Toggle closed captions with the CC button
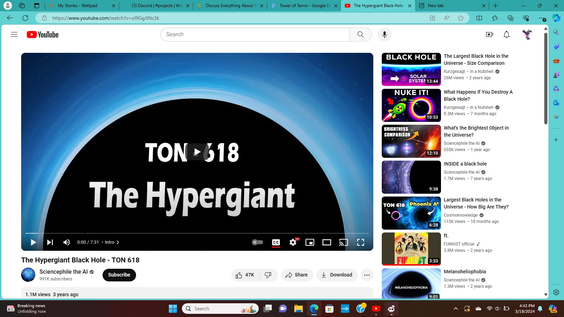Viewport: 564px width, 317px height. tap(276, 242)
